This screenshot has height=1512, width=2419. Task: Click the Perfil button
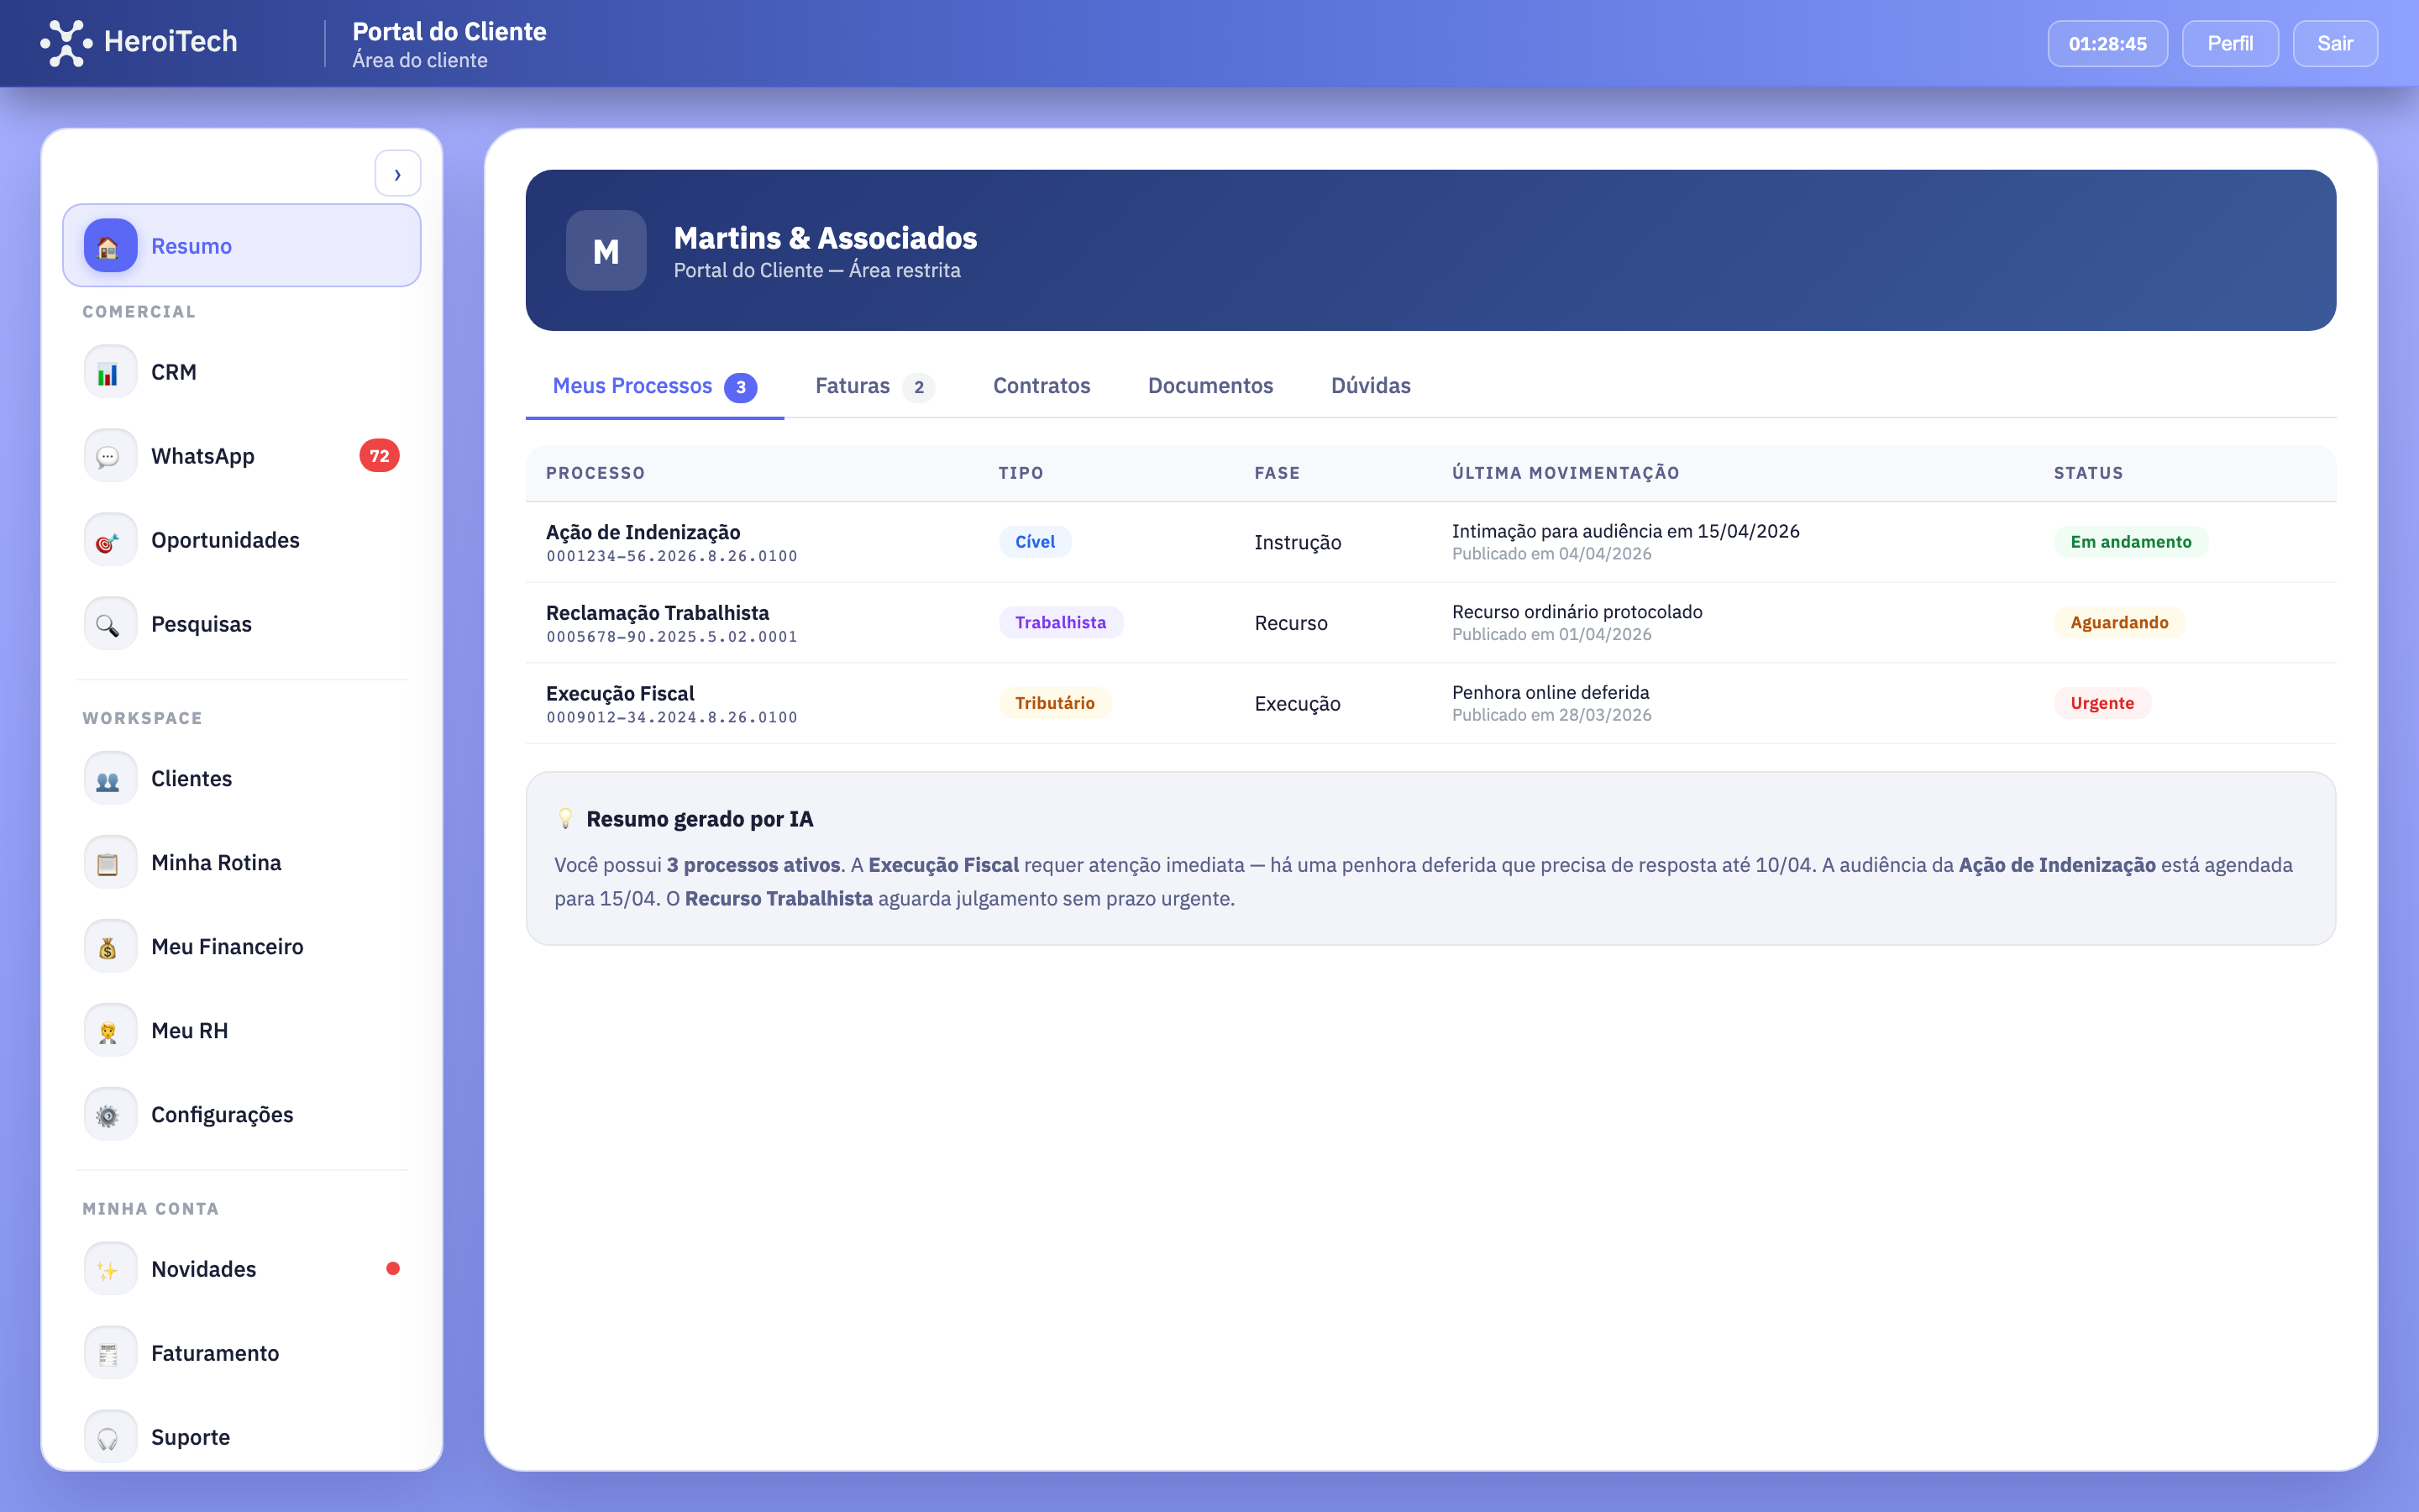[2230, 43]
